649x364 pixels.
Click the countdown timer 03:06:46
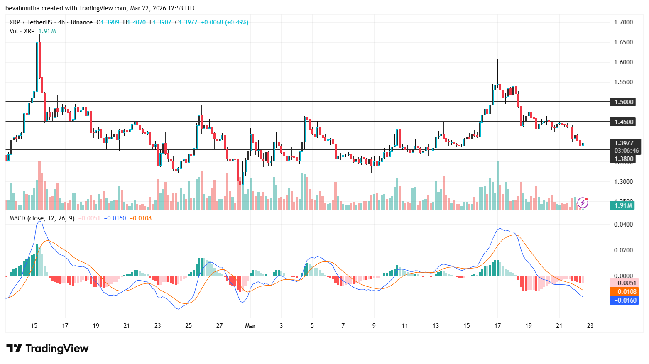pos(627,151)
